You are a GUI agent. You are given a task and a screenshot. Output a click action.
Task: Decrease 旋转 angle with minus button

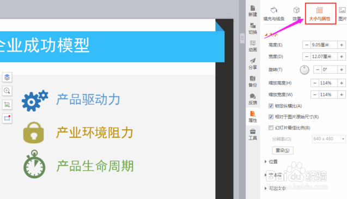(x=318, y=70)
